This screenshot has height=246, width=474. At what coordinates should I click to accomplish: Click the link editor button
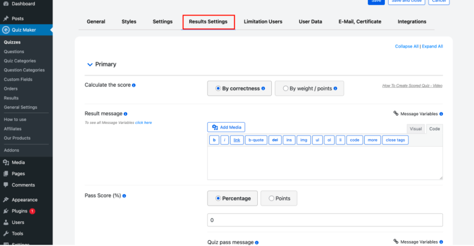click(x=237, y=140)
